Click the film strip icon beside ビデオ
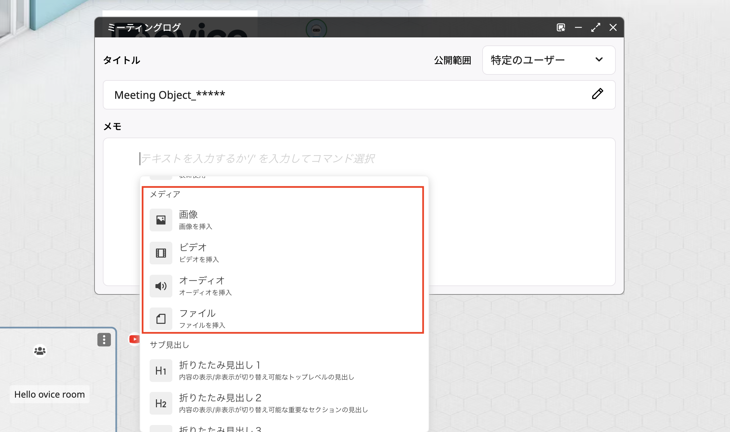Screen dimensions: 730x432 click(x=161, y=253)
